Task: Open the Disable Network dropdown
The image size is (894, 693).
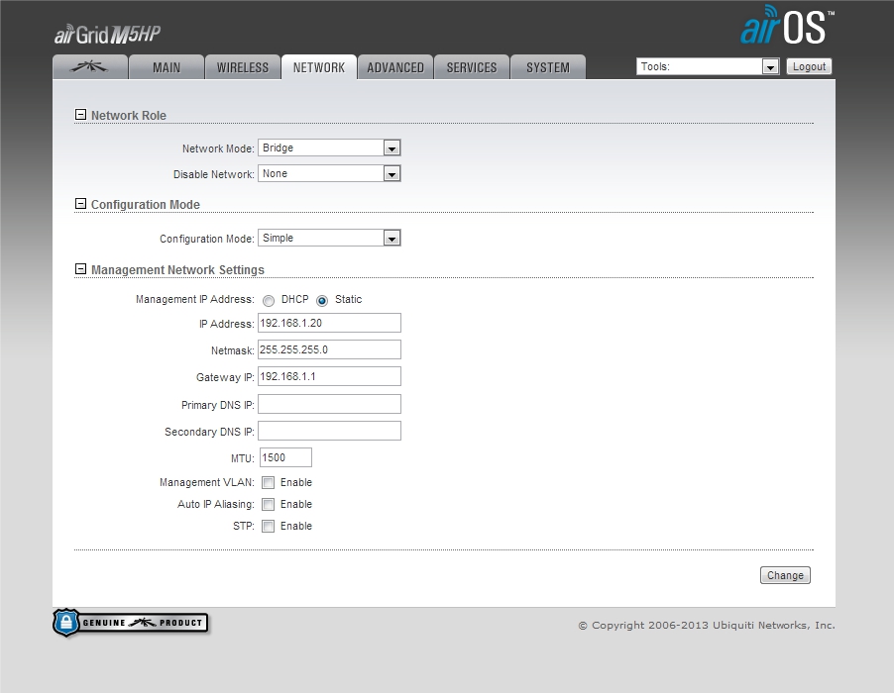Action: click(x=329, y=173)
